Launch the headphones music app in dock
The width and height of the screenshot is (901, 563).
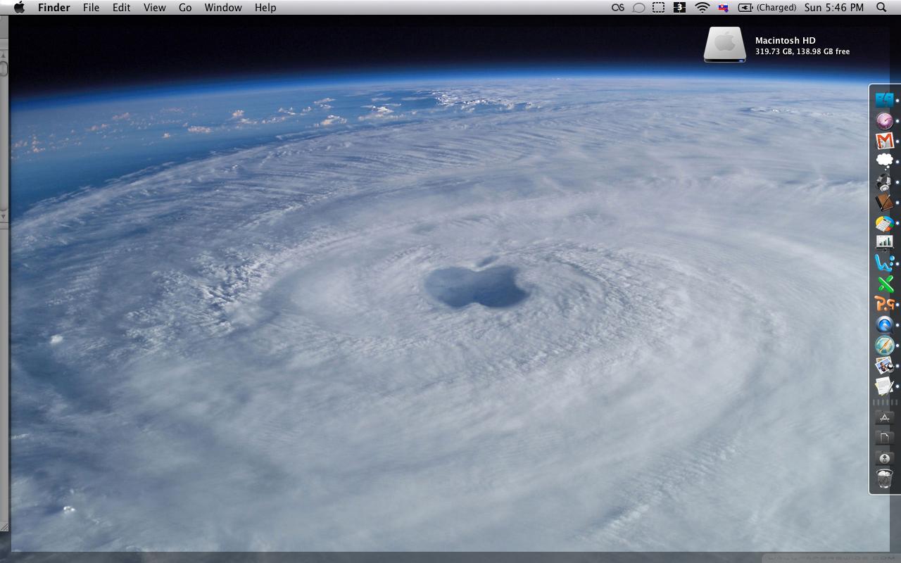tap(885, 182)
